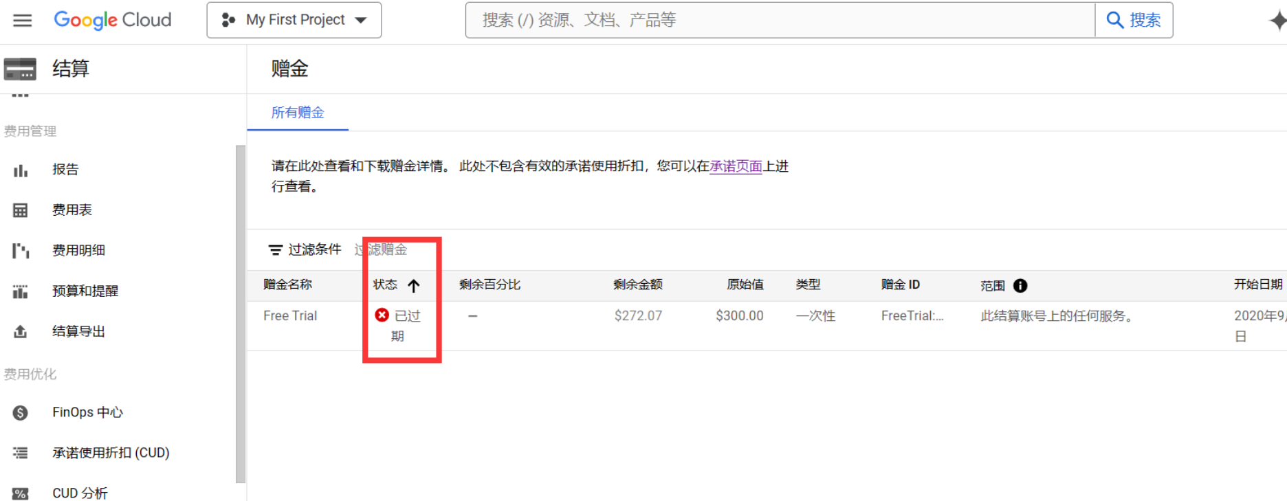Select the 所有赠金 tab

298,113
